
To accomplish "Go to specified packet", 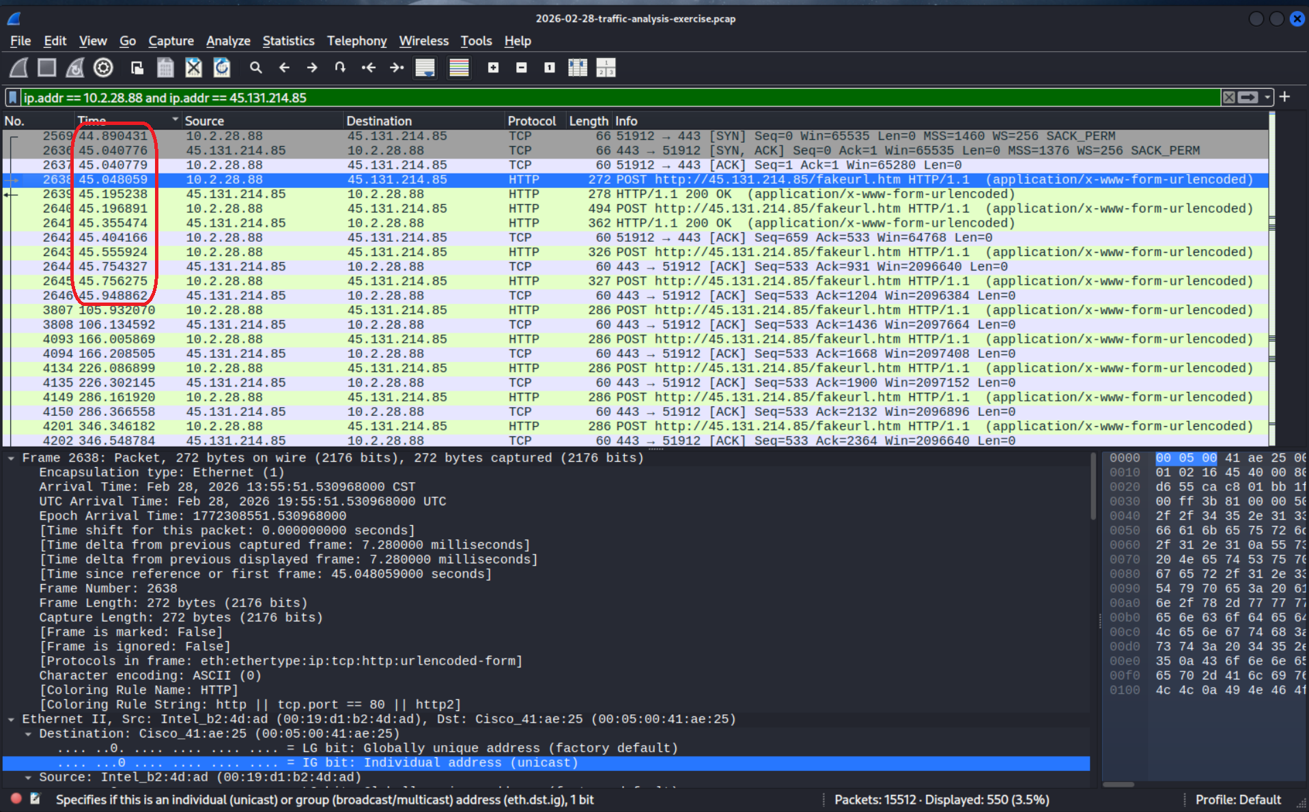I will [x=340, y=68].
